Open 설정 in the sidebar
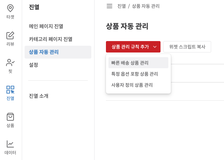This screenshot has width=224, height=160. click(x=34, y=65)
